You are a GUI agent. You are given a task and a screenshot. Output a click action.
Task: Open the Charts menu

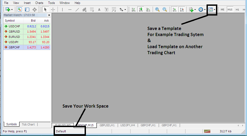pos(39,3)
